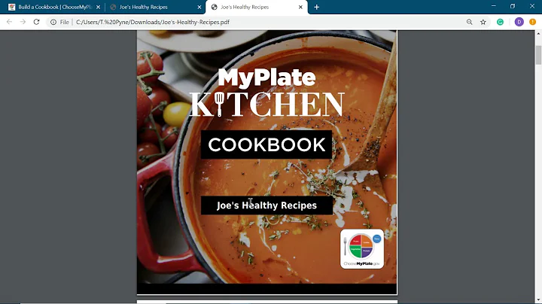This screenshot has height=304, width=542.
Task: Click the COOKBOOK heading on cover
Action: 266,144
